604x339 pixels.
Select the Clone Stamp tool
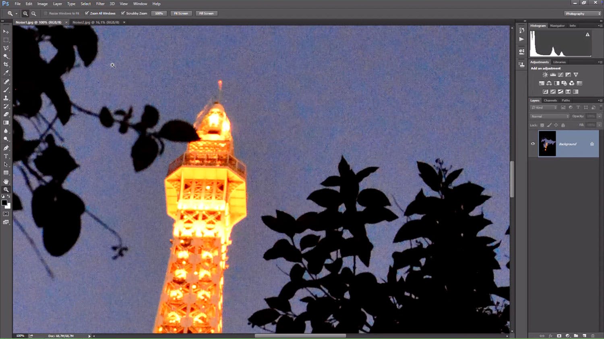click(6, 98)
